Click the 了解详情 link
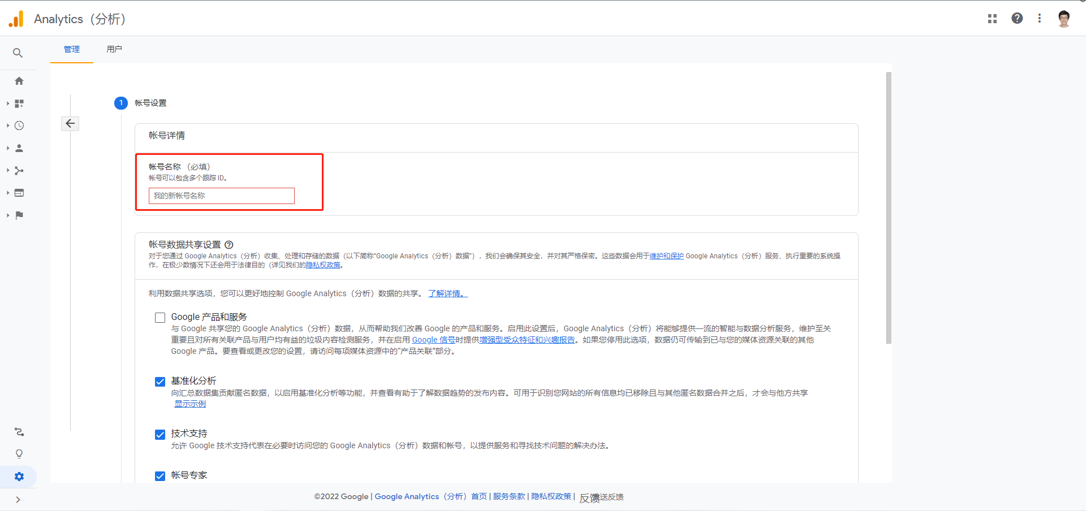This screenshot has height=511, width=1086. coord(448,293)
